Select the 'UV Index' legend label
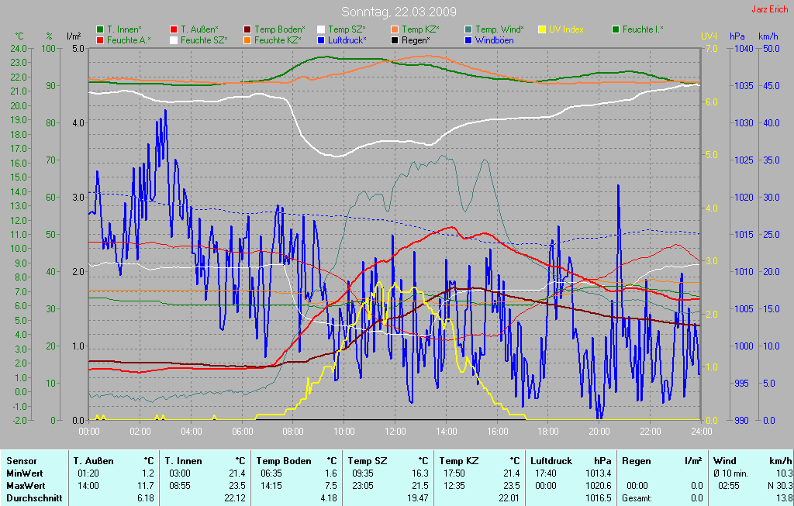This screenshot has width=794, height=506. click(567, 30)
